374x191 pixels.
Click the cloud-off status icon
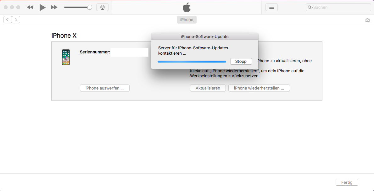tap(368, 20)
